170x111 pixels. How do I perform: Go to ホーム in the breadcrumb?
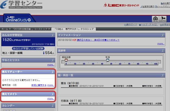coord(5,29)
